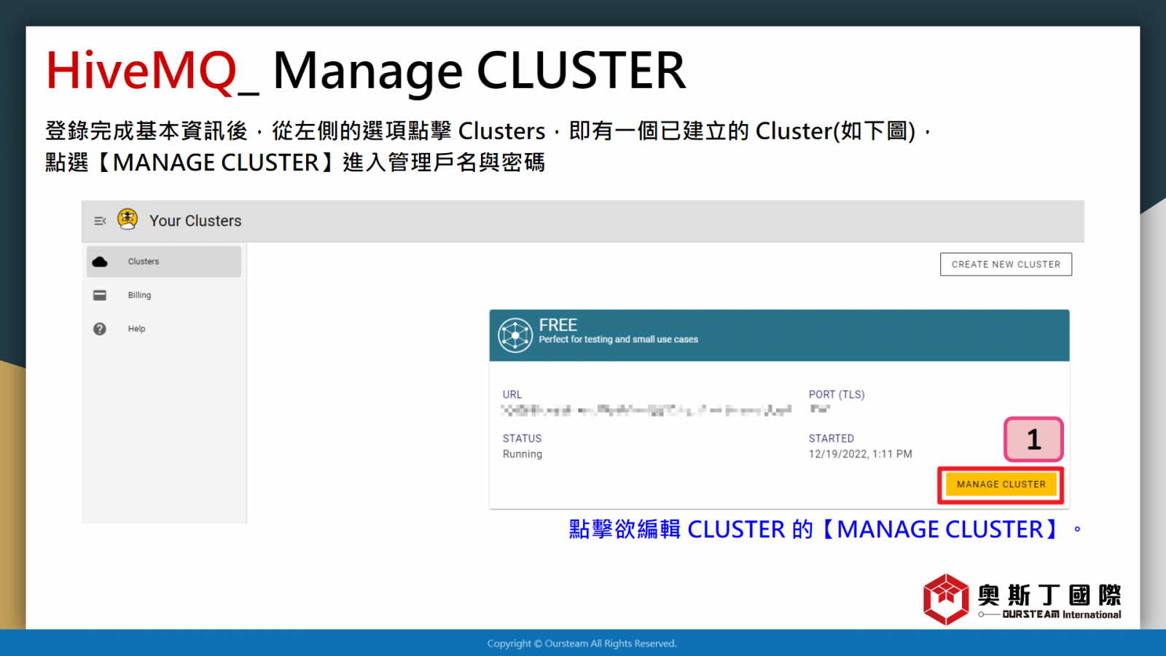The height and width of the screenshot is (656, 1166).
Task: Click the Billing card icon
Action: [100, 295]
